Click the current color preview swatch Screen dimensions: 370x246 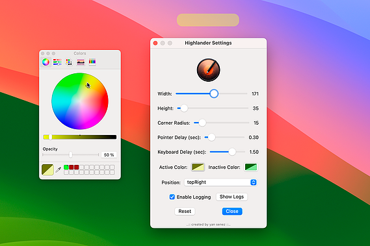[x=47, y=169]
